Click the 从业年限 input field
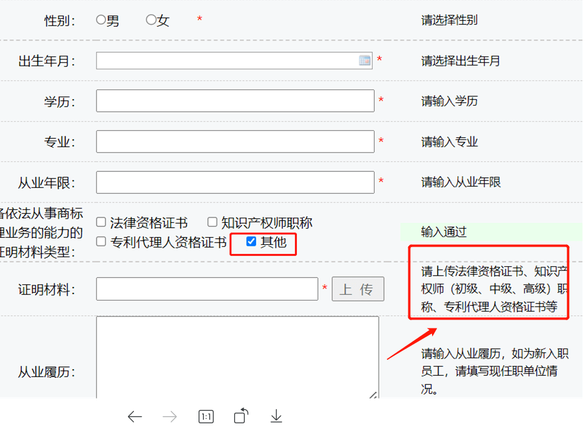 (235, 182)
